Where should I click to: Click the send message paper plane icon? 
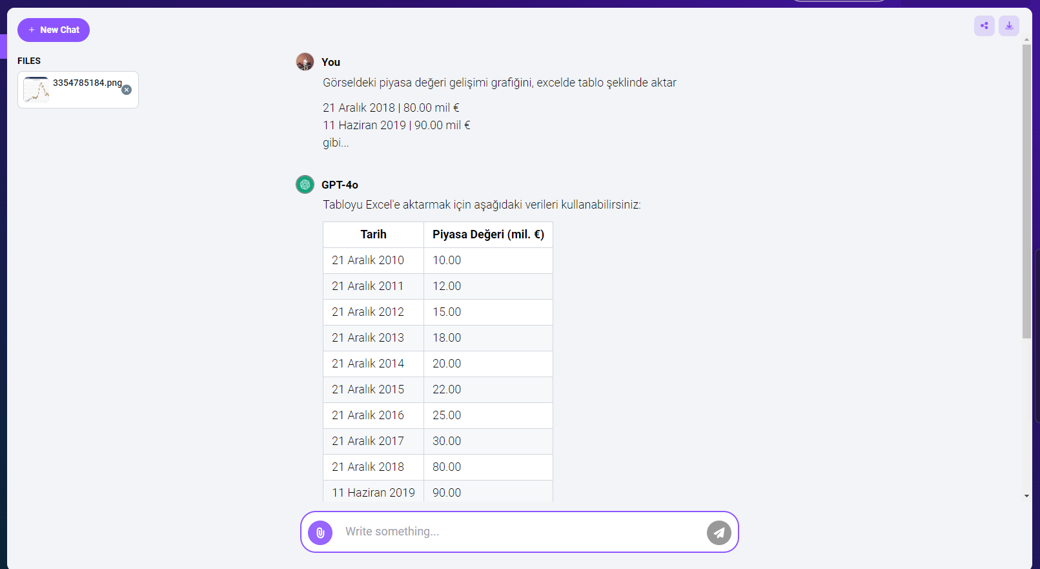[719, 533]
